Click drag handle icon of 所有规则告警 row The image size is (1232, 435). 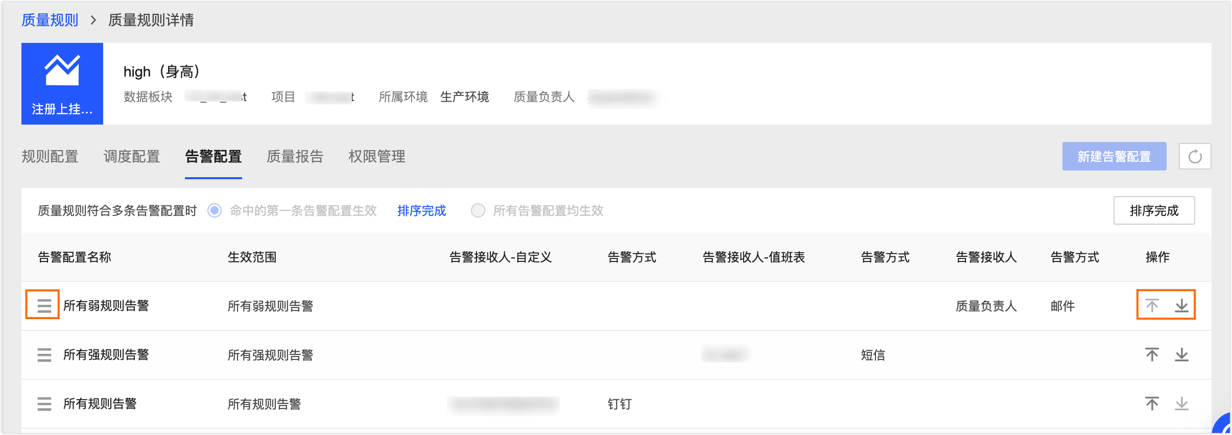pyautogui.click(x=44, y=404)
